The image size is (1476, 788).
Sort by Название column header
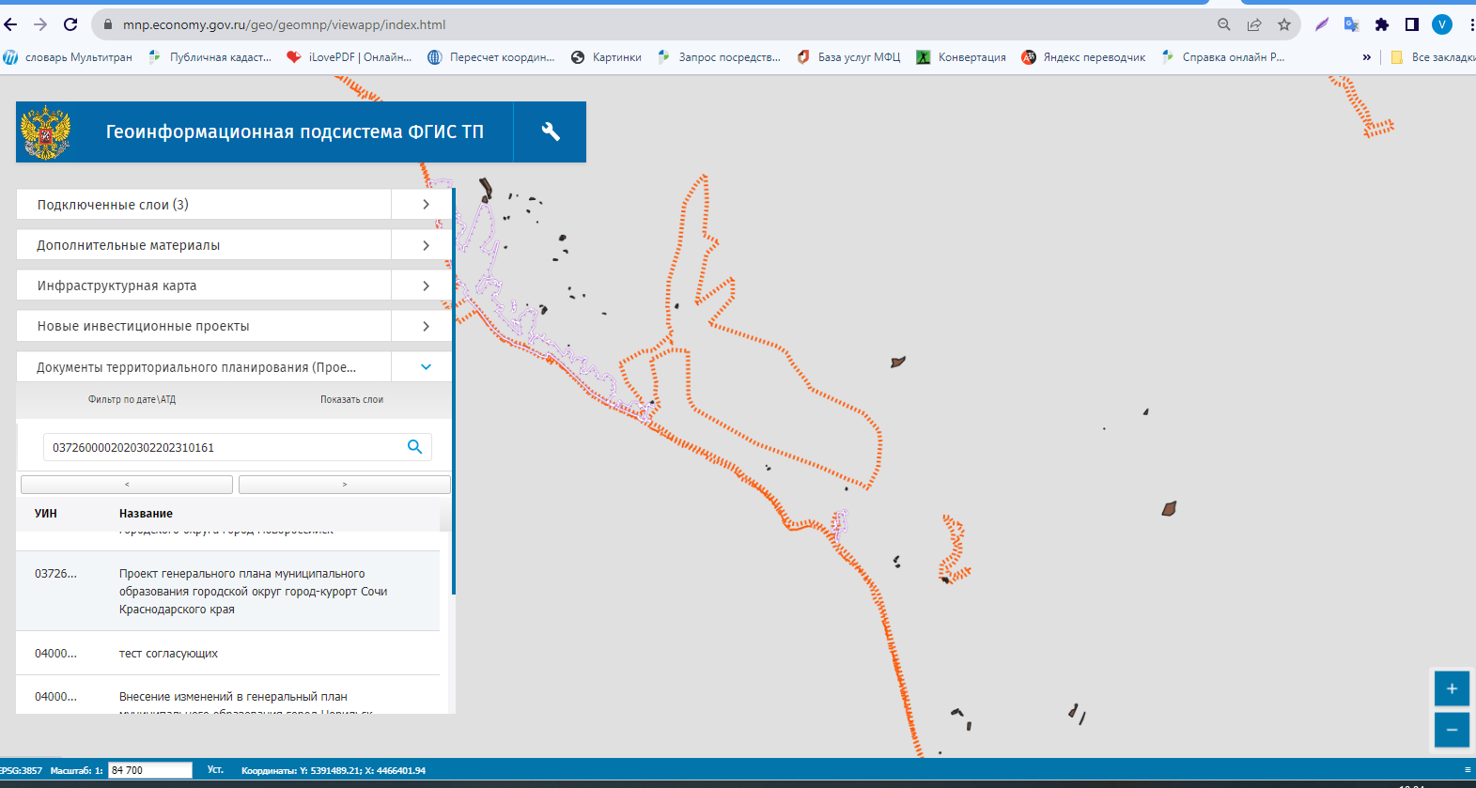(x=146, y=514)
